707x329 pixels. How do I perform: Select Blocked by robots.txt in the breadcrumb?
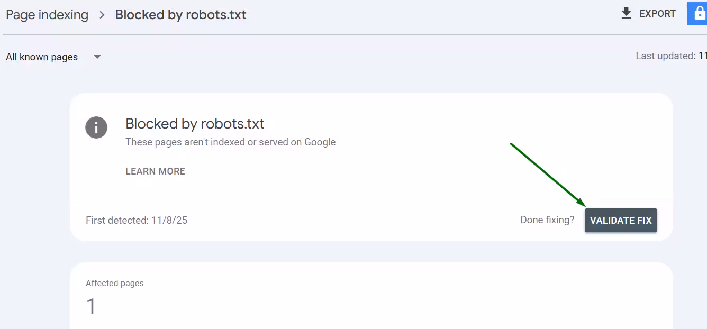[180, 14]
